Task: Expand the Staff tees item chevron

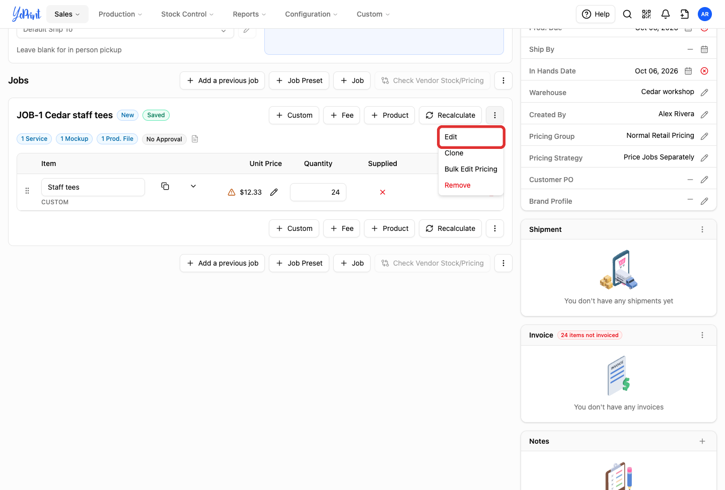Action: coord(193,186)
